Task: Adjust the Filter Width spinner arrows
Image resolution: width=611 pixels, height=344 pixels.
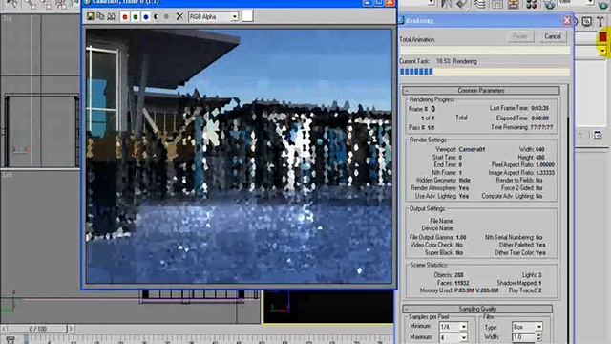Action: pyautogui.click(x=538, y=336)
